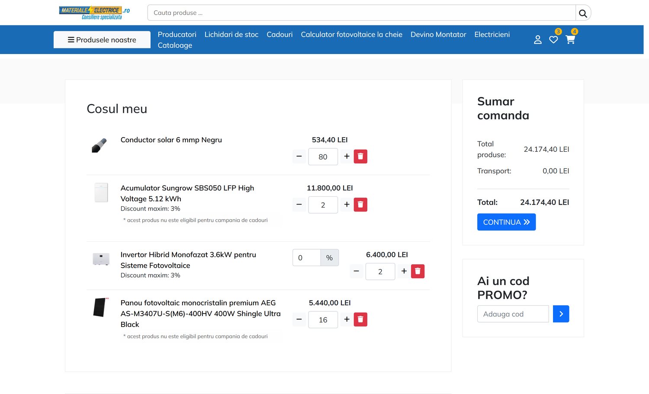
Task: Open the wishlist heart icon
Action: pyautogui.click(x=553, y=40)
